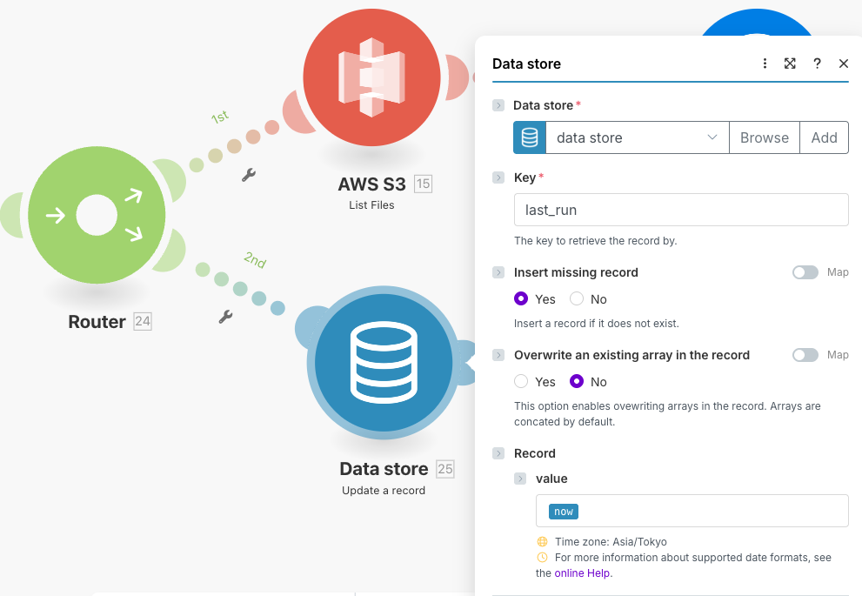This screenshot has width=862, height=596.
Task: Select No for Insert missing record
Action: coord(577,299)
